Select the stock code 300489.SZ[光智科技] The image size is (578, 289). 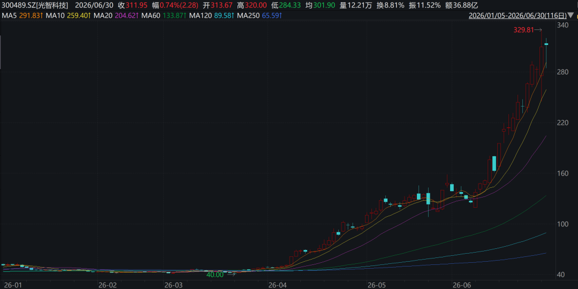coord(35,5)
